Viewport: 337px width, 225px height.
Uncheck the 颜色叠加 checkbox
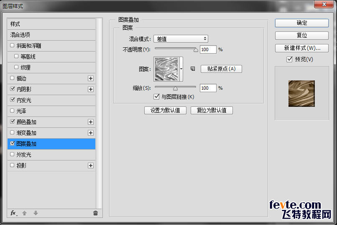12,122
